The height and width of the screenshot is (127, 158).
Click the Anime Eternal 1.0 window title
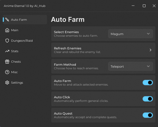click(25, 6)
